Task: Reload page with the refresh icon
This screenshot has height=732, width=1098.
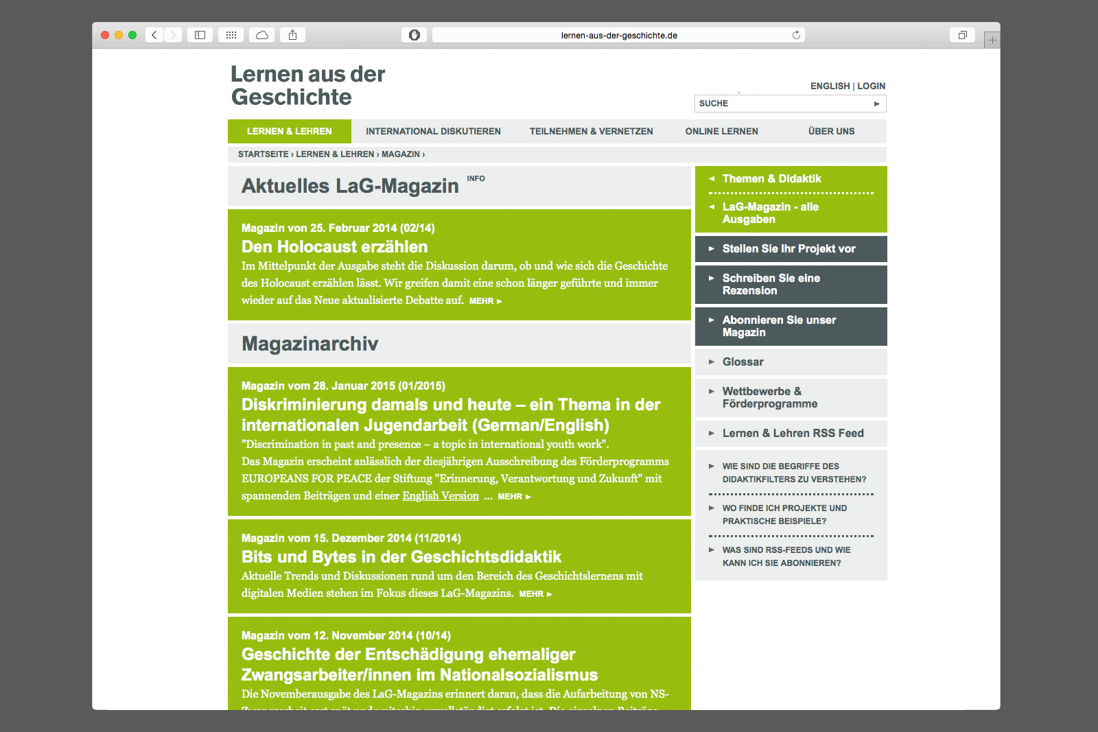Action: tap(796, 35)
